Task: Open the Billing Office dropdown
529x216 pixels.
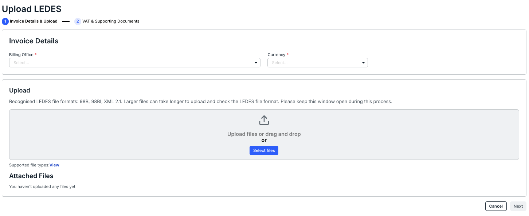Action: [x=135, y=63]
